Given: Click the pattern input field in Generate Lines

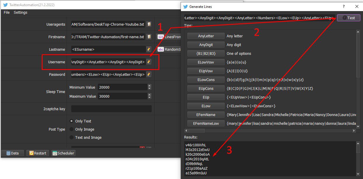Looking at the screenshot, I should pyautogui.click(x=260, y=18).
